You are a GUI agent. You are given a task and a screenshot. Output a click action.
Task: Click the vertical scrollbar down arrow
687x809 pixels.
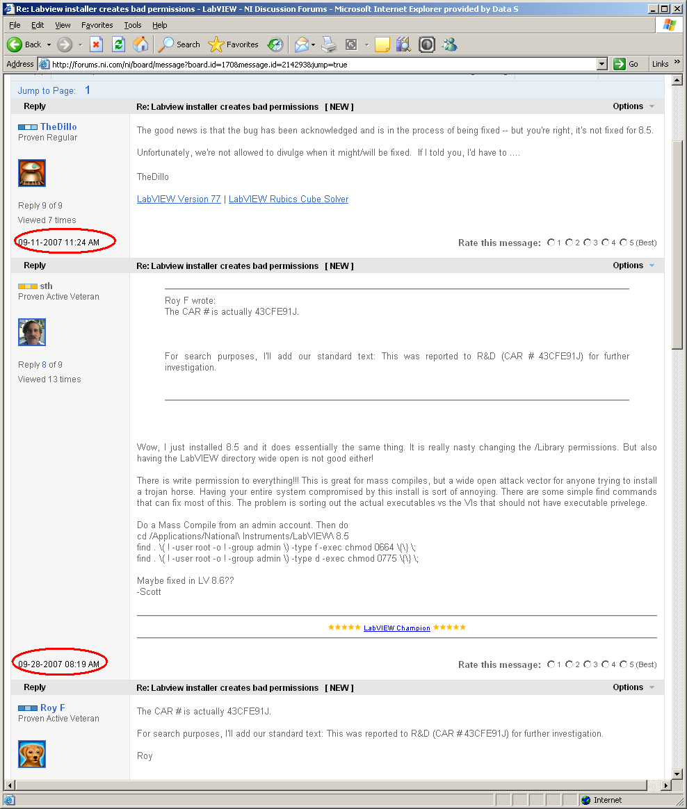point(678,774)
